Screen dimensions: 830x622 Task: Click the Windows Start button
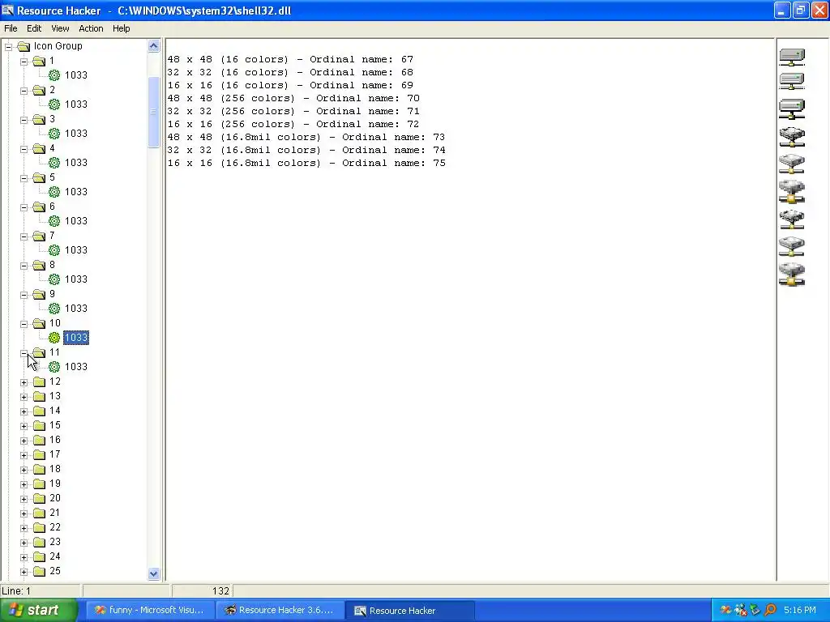coord(38,611)
